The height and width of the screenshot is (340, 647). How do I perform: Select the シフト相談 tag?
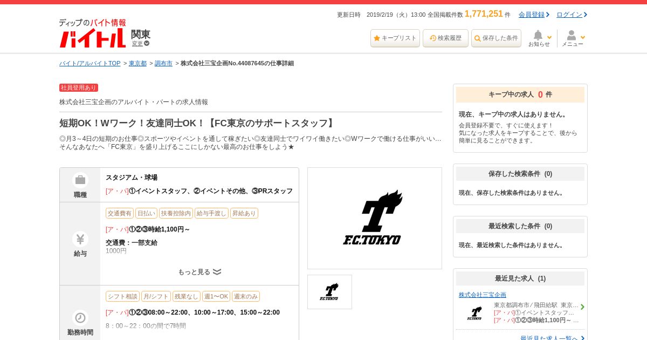(x=122, y=296)
